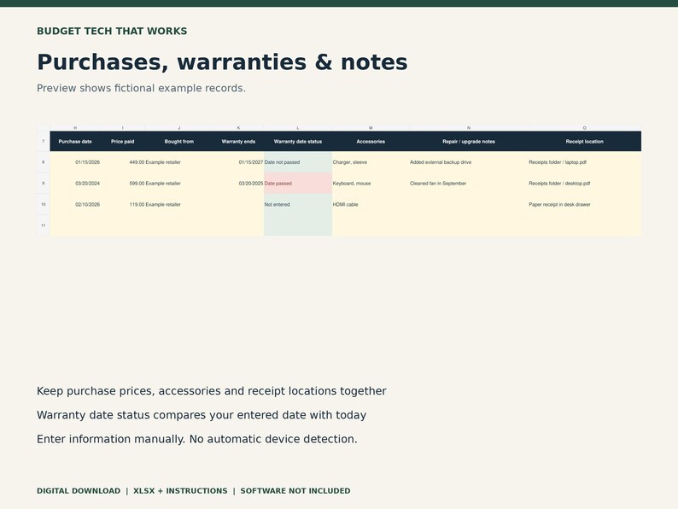Select row number 11

tap(44, 225)
